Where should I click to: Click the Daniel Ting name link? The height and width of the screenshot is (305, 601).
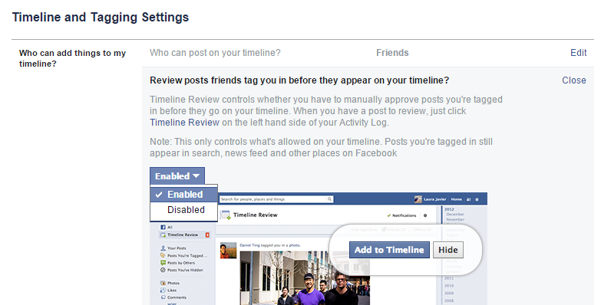[250, 245]
